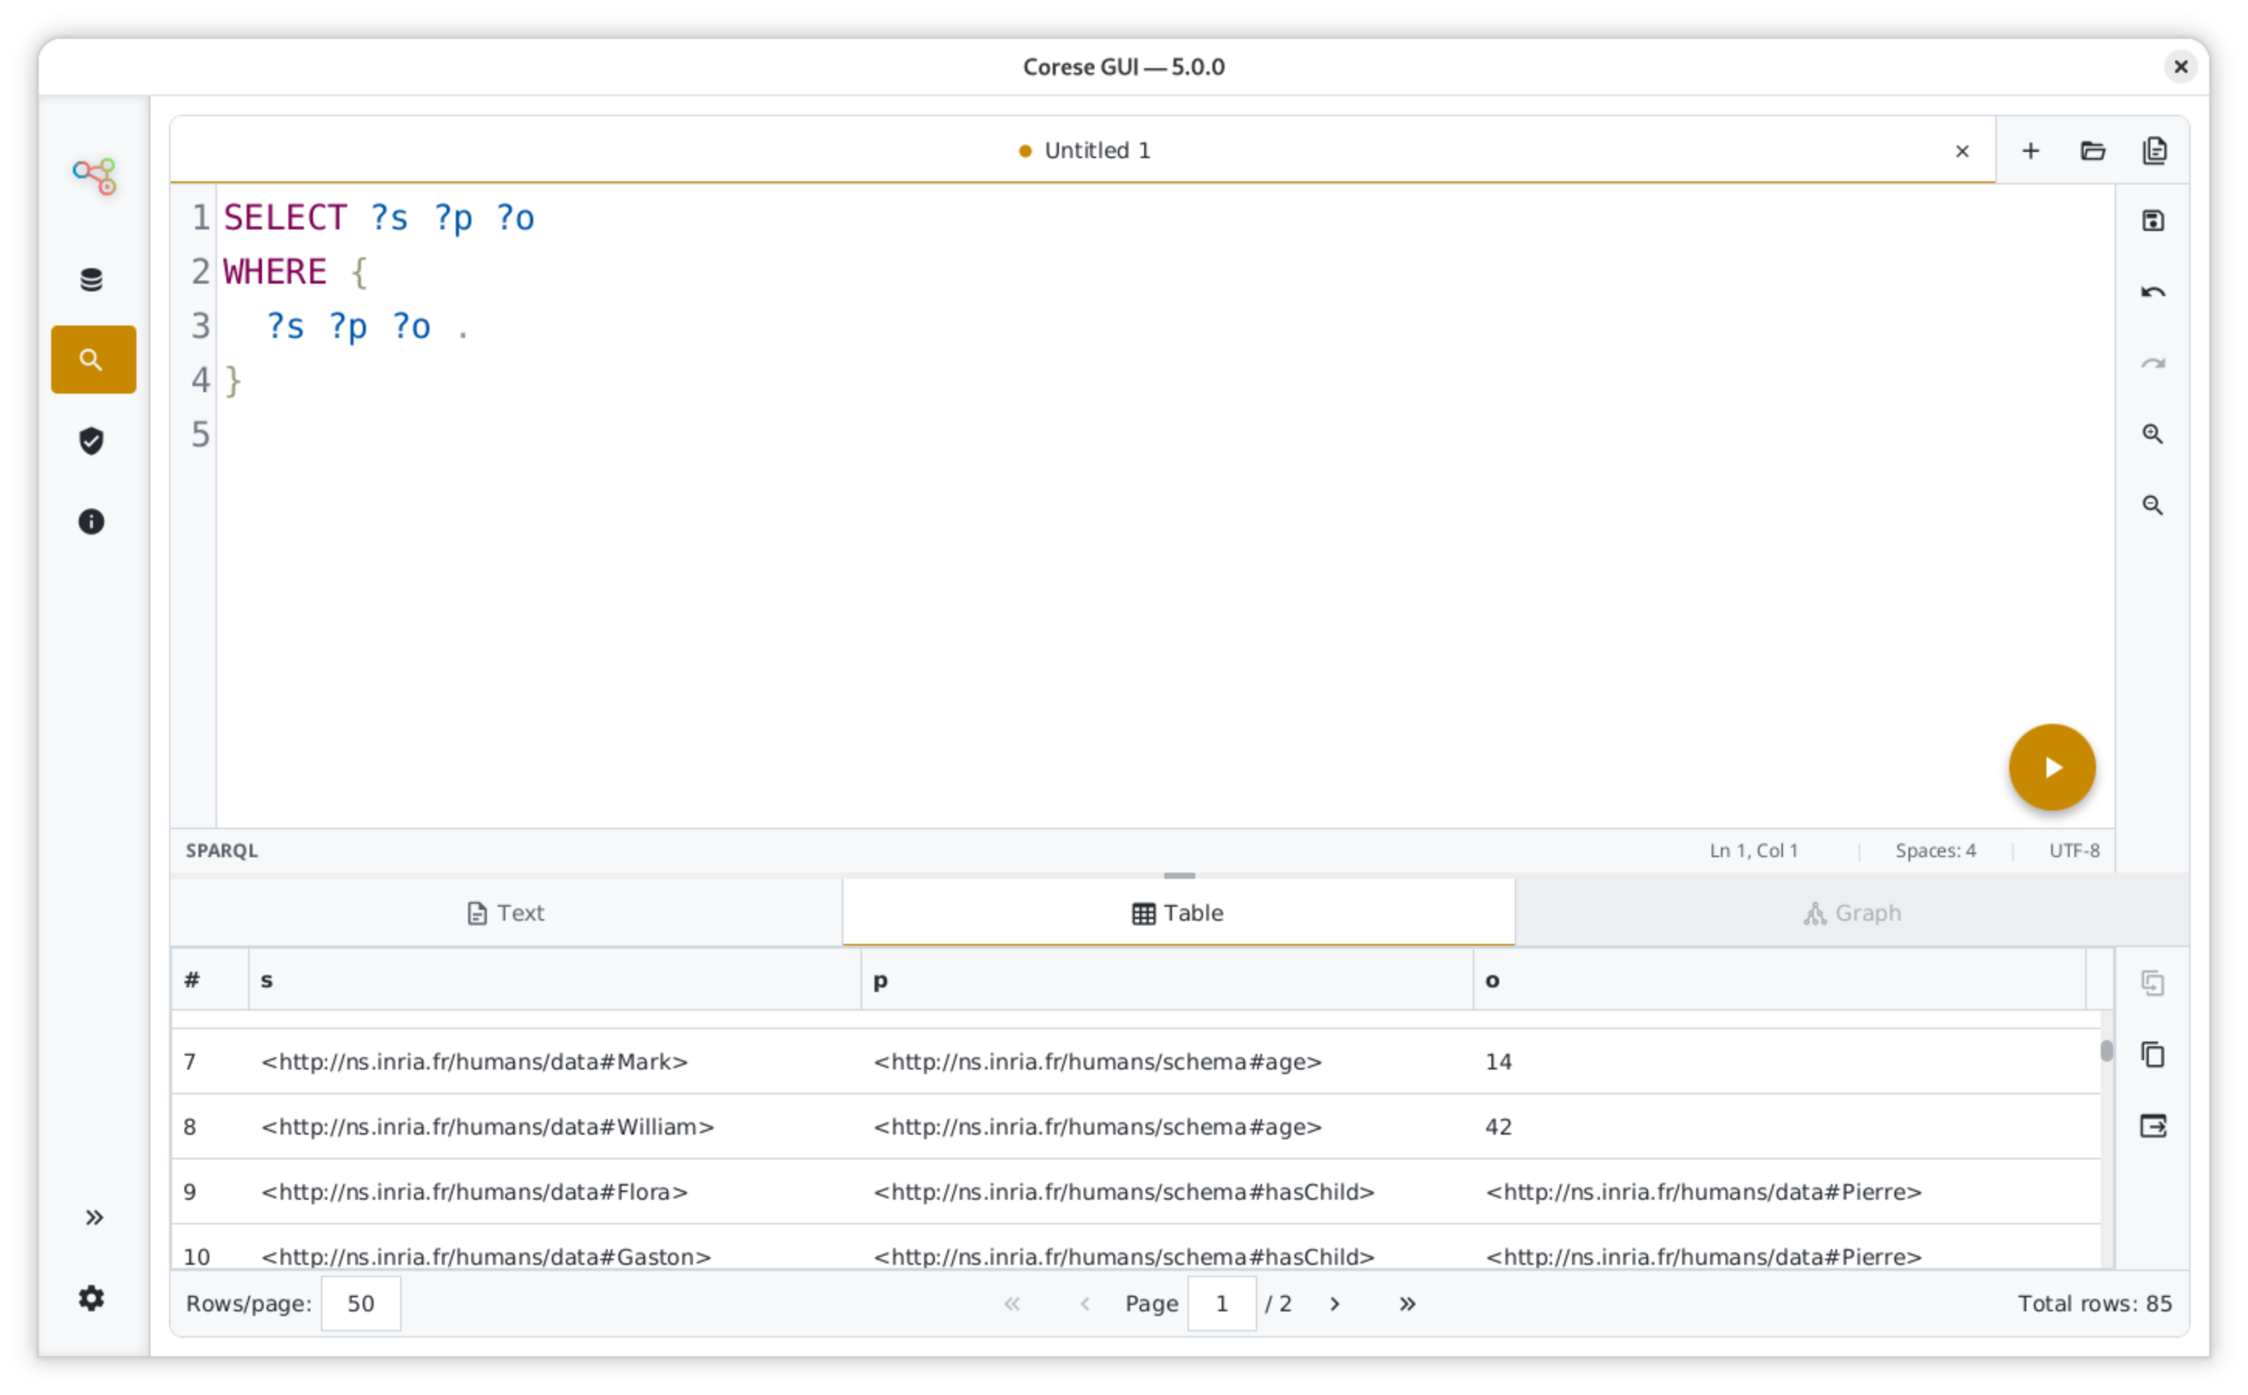Zoom out of the editor text
2248x1395 pixels.
click(2153, 505)
